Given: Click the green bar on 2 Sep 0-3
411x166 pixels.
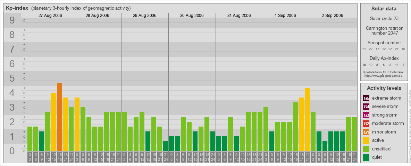Looking at the screenshot, I should pyautogui.click(x=313, y=131).
